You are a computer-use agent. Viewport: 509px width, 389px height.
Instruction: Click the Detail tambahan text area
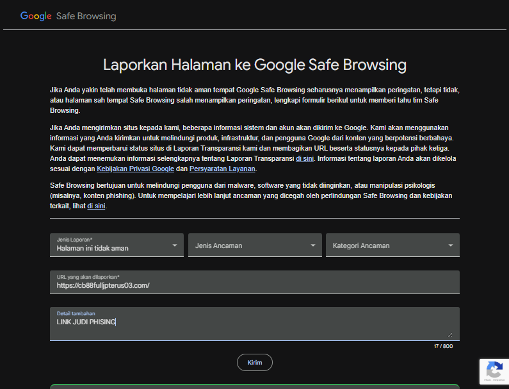pos(255,324)
